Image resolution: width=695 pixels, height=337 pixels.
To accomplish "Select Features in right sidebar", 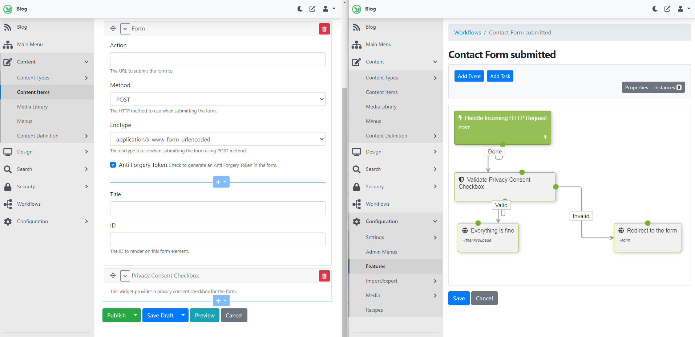I will [x=395, y=266].
